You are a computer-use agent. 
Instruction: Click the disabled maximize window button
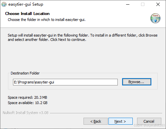point(143,4)
